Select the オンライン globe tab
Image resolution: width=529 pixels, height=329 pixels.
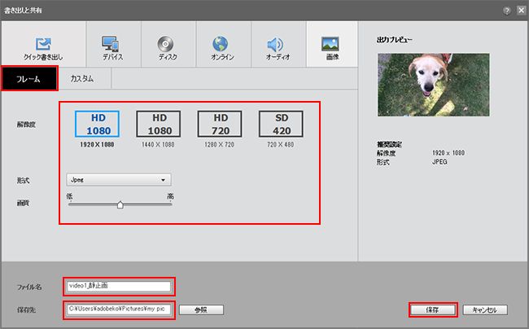click(223, 45)
